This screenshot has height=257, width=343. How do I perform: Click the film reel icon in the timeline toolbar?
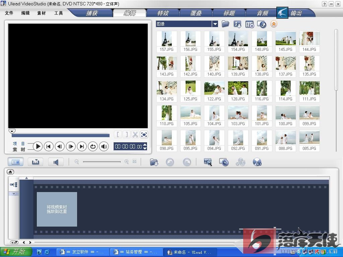pyautogui.click(x=241, y=162)
